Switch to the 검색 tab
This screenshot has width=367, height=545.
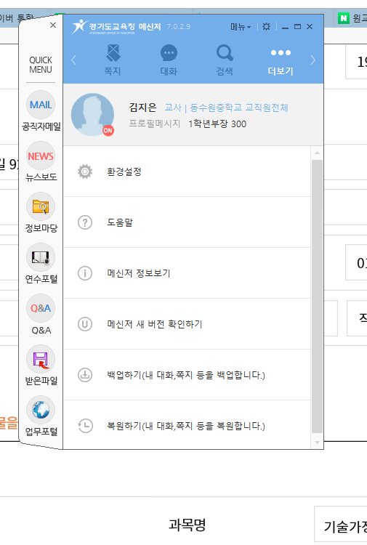pyautogui.click(x=225, y=60)
